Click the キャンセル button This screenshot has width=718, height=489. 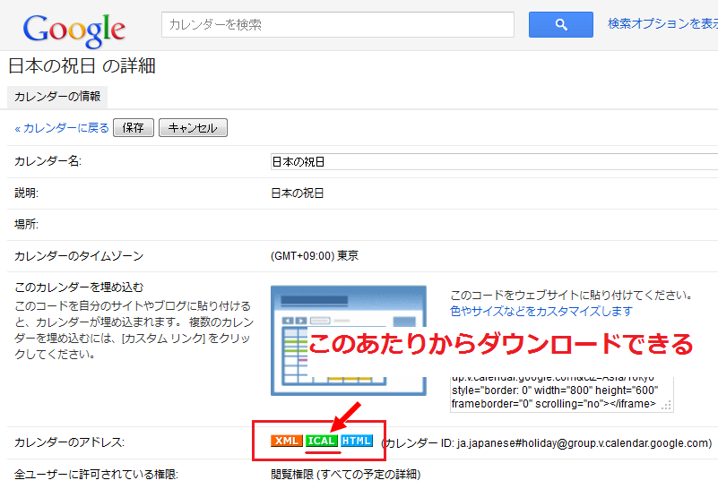(x=193, y=128)
